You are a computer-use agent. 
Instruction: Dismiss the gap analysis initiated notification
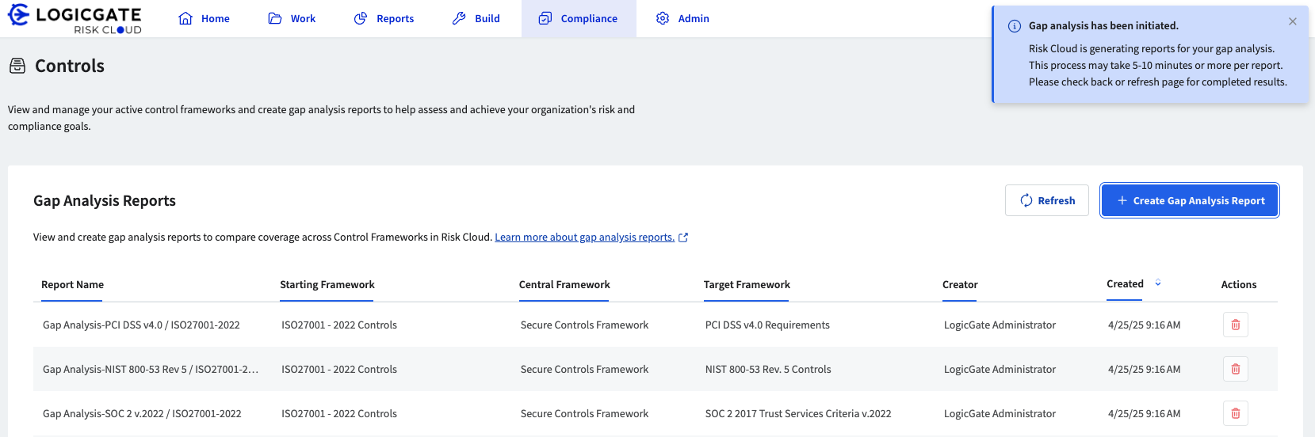click(x=1293, y=21)
